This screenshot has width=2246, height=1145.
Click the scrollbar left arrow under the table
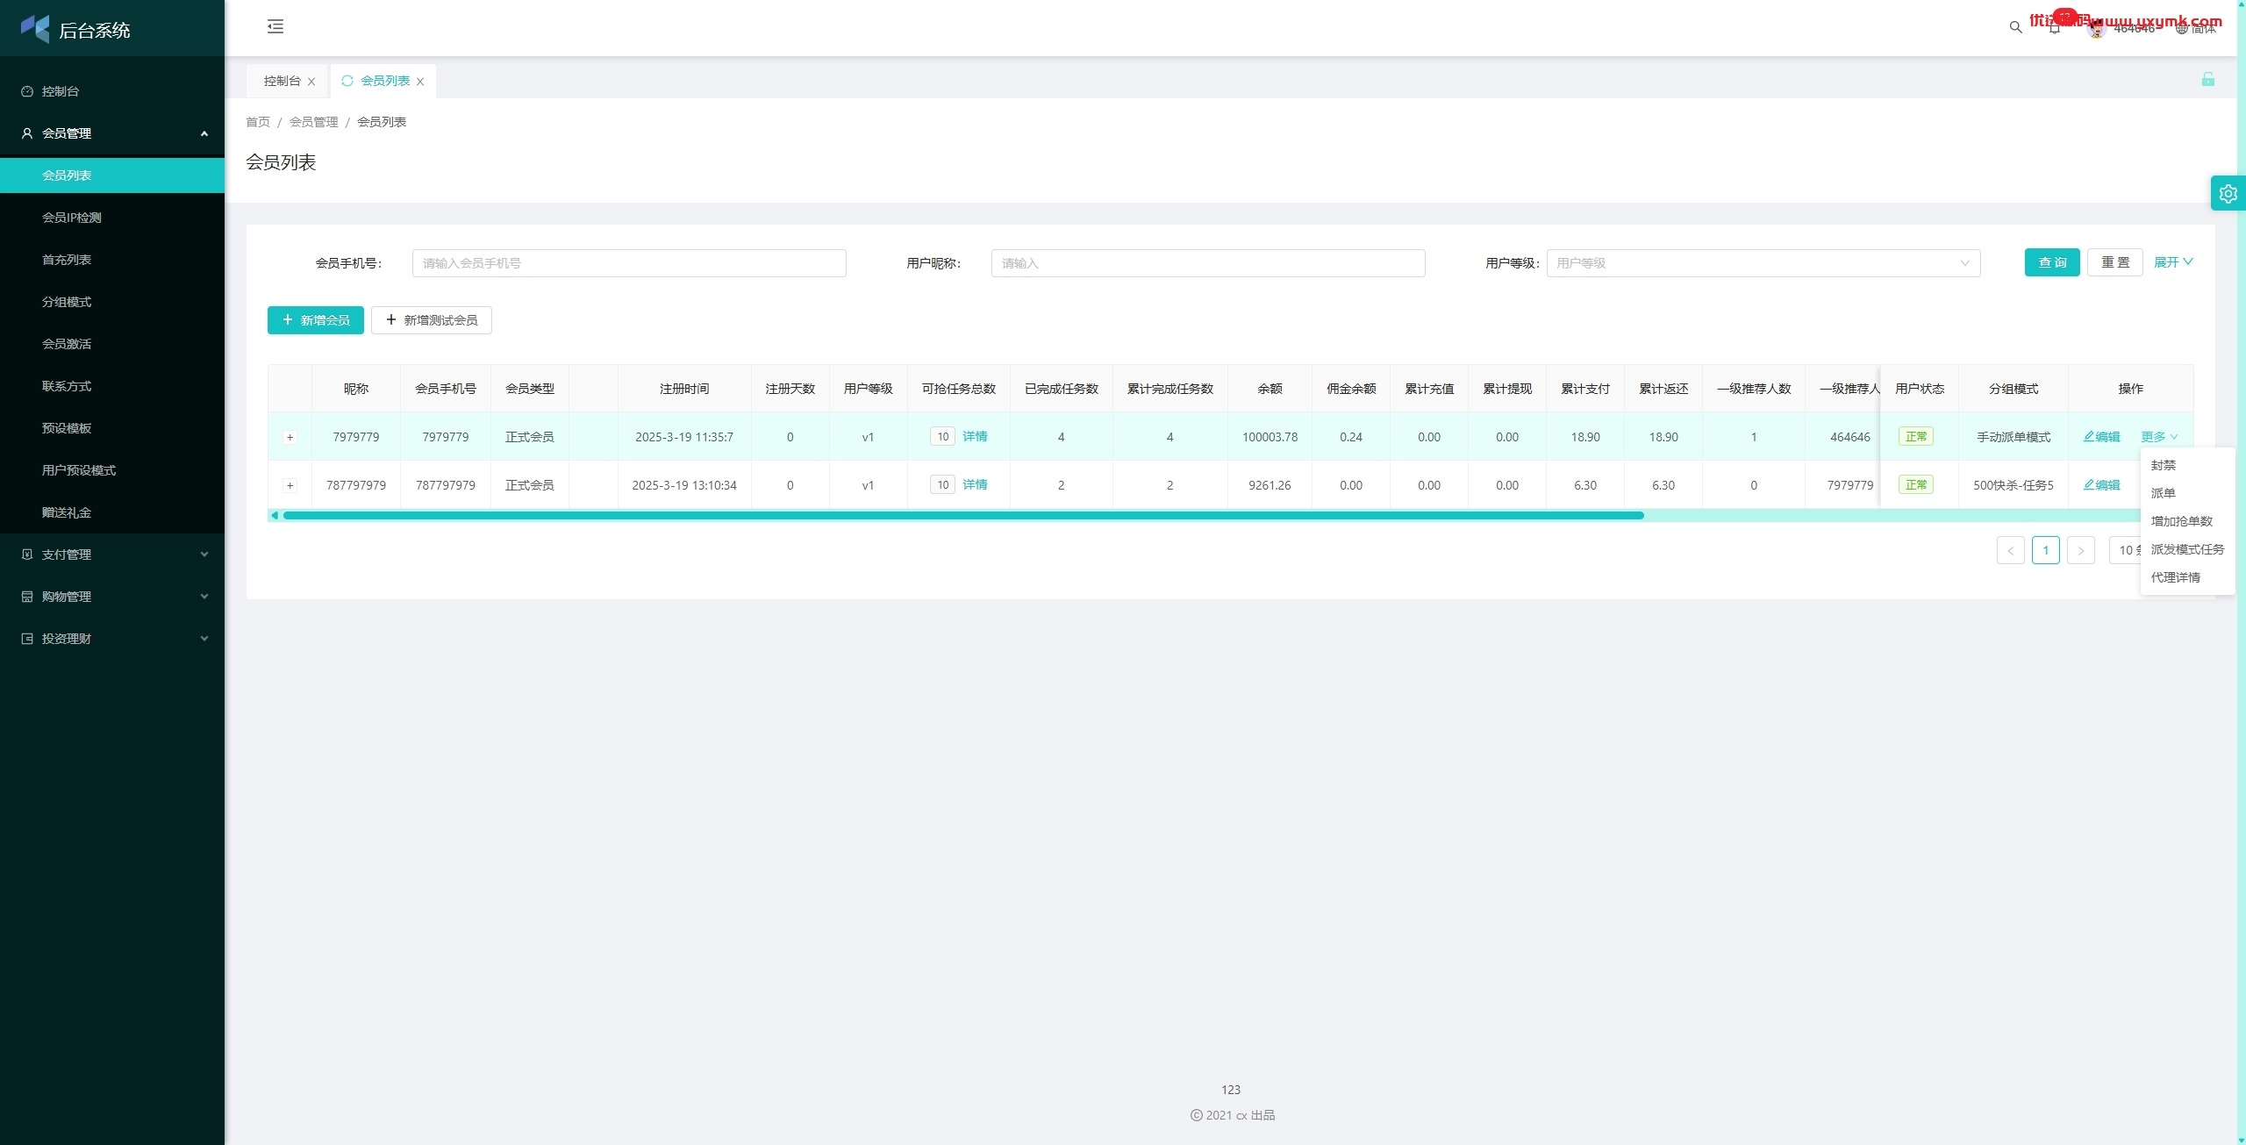(275, 515)
